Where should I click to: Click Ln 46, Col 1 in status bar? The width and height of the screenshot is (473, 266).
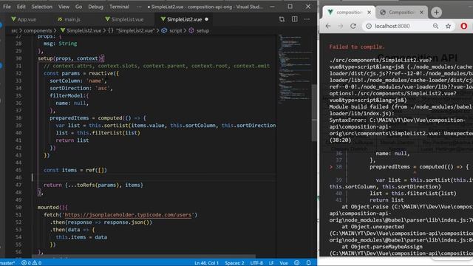coord(206,263)
